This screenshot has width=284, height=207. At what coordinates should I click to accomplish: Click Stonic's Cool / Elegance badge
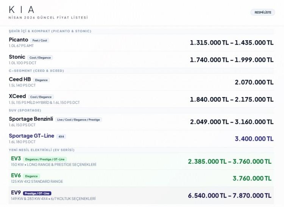(x=40, y=58)
